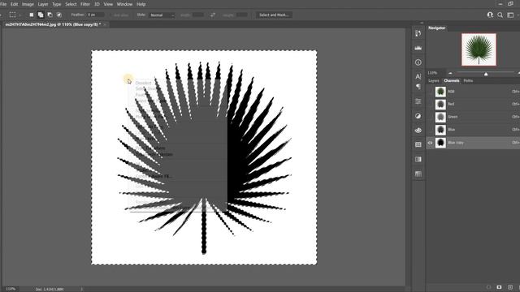Open the Type menu
The height and width of the screenshot is (292, 520).
tap(56, 4)
